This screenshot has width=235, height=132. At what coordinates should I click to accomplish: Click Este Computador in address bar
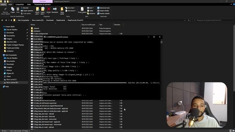tap(23, 20)
